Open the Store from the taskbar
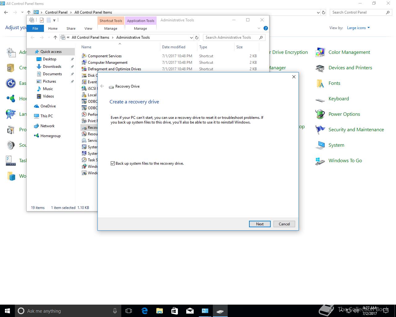 click(x=175, y=311)
